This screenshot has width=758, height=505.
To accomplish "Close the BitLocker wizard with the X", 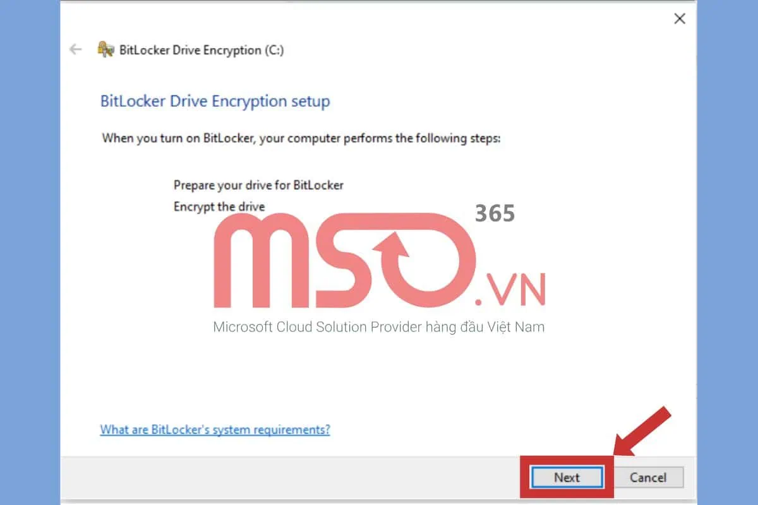I will tap(680, 19).
